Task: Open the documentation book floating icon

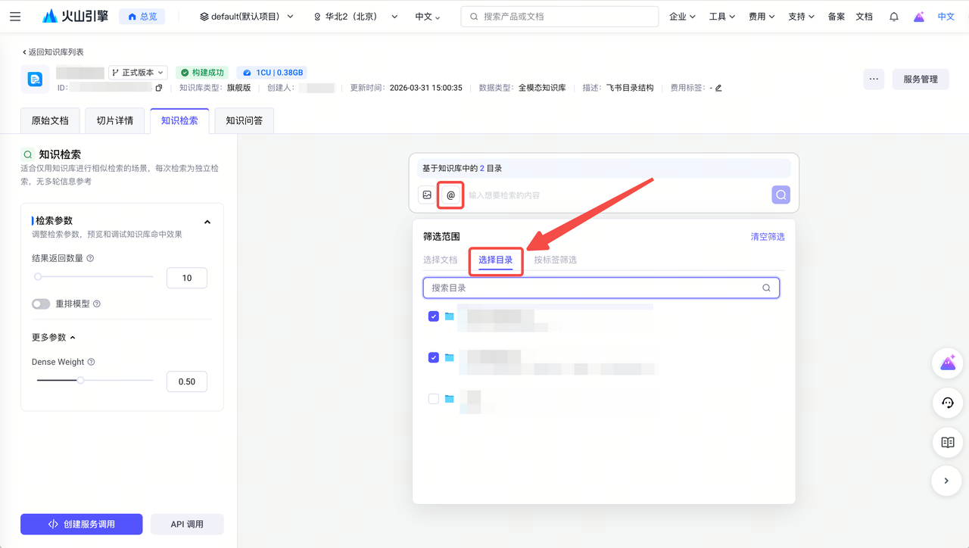Action: (947, 442)
